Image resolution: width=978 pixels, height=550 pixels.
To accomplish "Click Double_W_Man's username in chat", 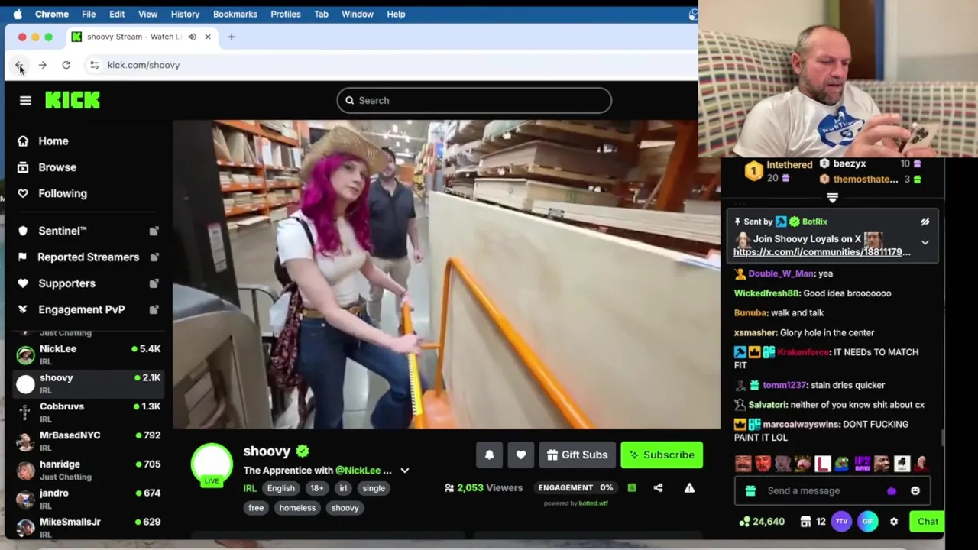I will pyautogui.click(x=780, y=273).
